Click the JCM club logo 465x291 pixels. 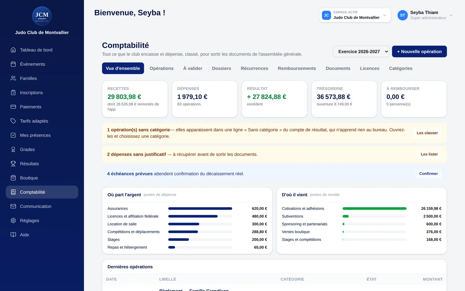point(42,16)
